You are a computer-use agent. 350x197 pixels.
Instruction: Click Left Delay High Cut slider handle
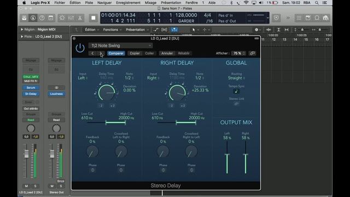tap(125, 123)
